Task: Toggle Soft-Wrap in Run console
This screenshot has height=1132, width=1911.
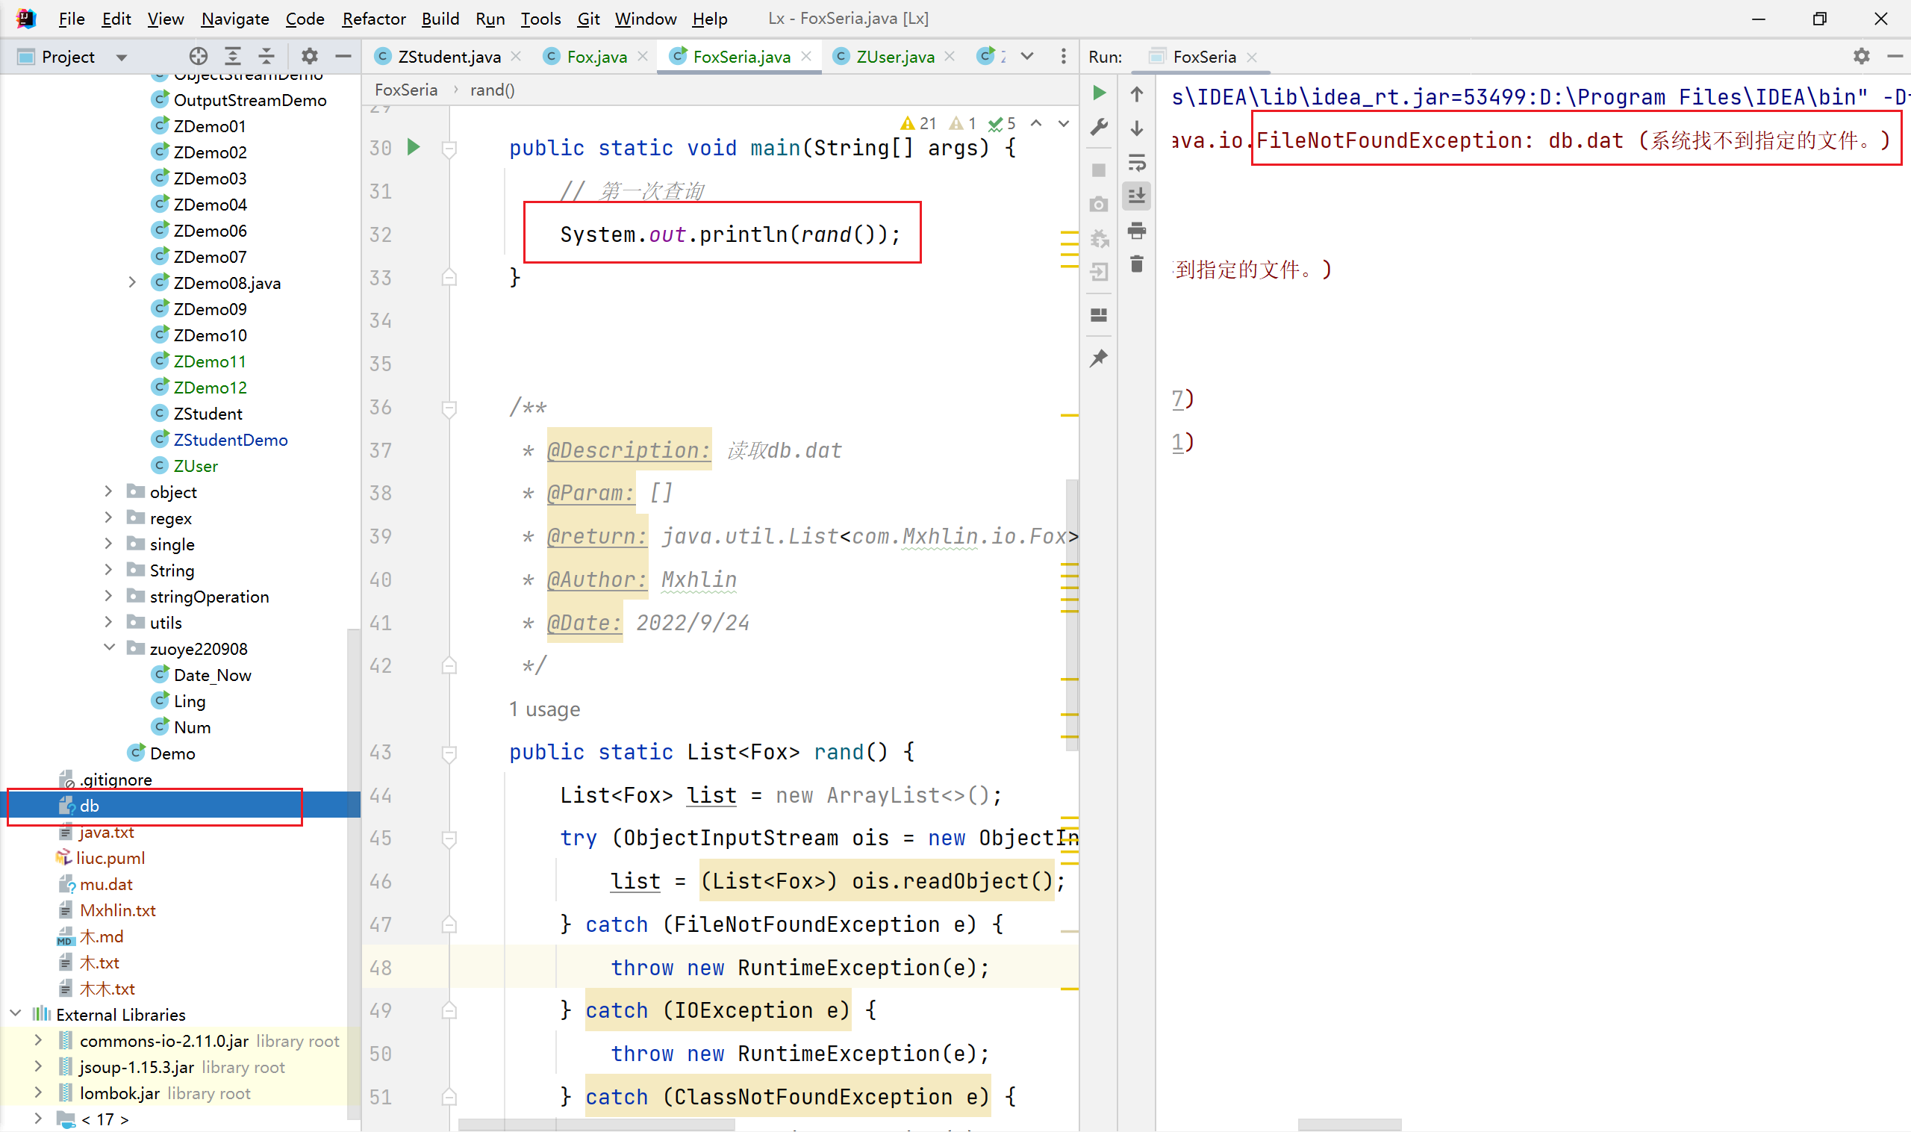Action: coord(1137,163)
